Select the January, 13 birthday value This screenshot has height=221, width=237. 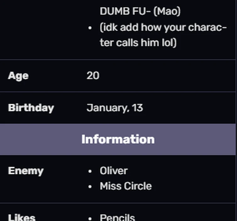[x=115, y=108]
